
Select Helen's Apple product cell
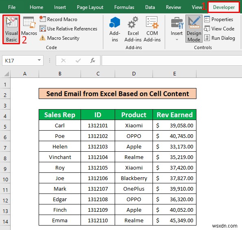pyautogui.click(x=134, y=146)
